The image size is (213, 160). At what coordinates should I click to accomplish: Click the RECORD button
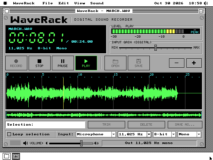pyautogui.click(x=16, y=63)
